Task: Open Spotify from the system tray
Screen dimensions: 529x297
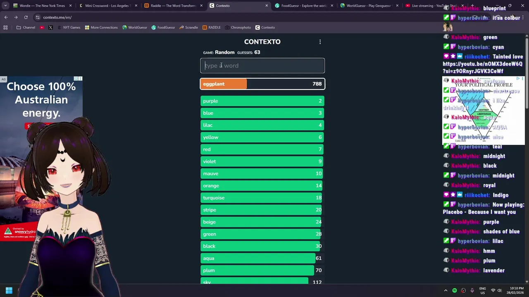Action: (455, 290)
